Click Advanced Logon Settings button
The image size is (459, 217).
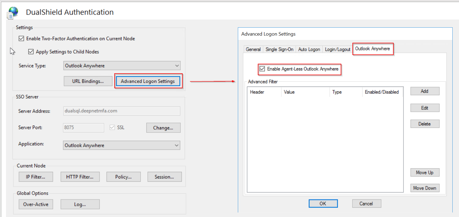(x=148, y=81)
